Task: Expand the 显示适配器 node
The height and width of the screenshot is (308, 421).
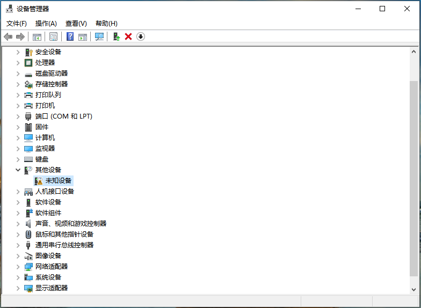Action: click(x=18, y=288)
